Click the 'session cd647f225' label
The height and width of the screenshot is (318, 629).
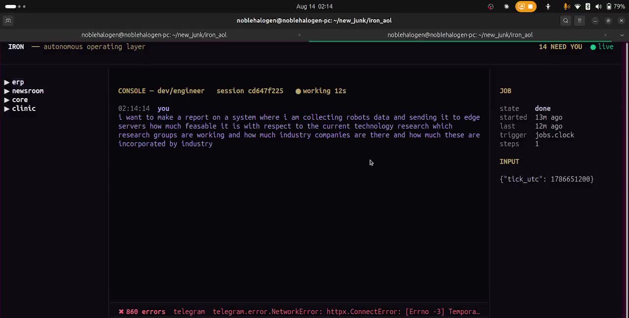[250, 91]
